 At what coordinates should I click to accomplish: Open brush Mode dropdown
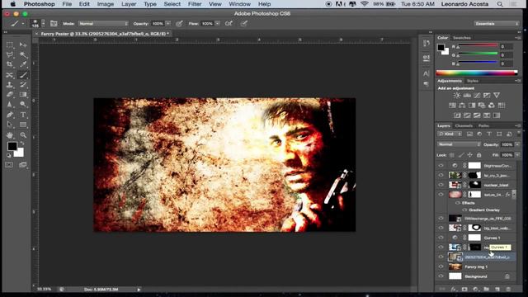[103, 24]
